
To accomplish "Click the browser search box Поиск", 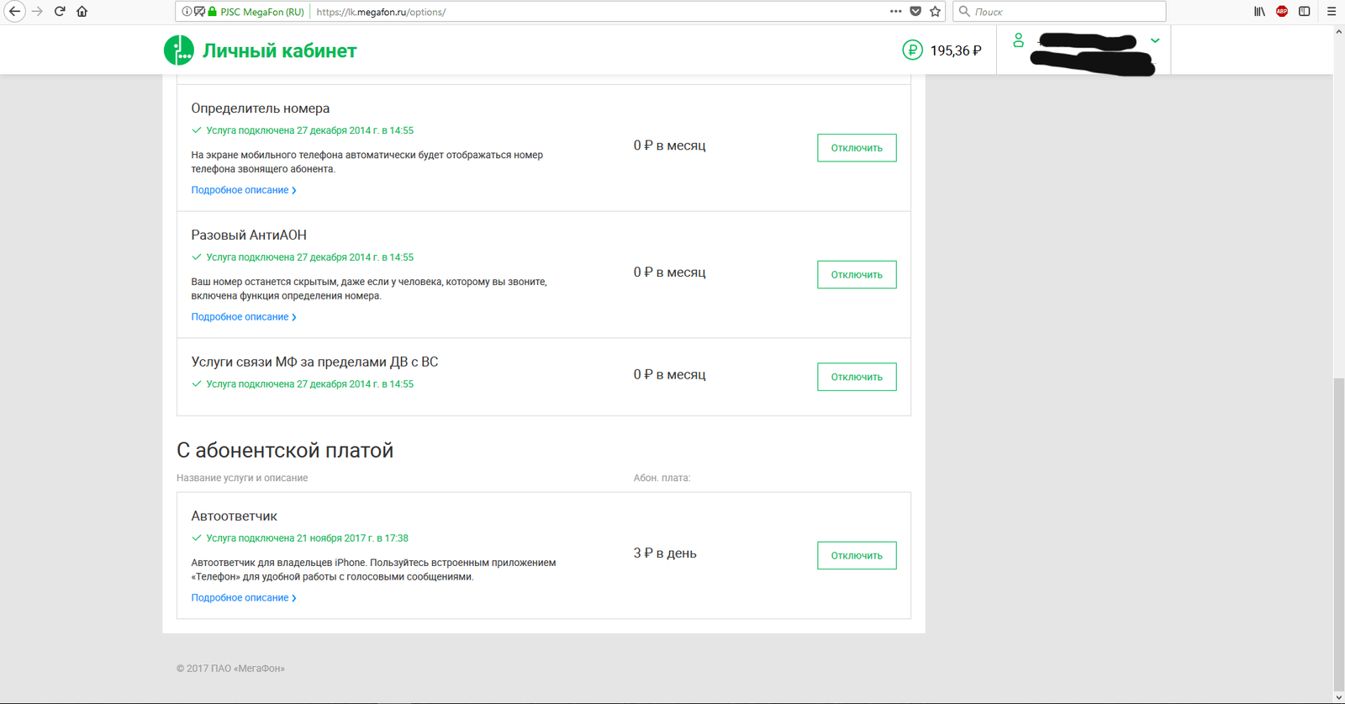I will tap(1059, 12).
